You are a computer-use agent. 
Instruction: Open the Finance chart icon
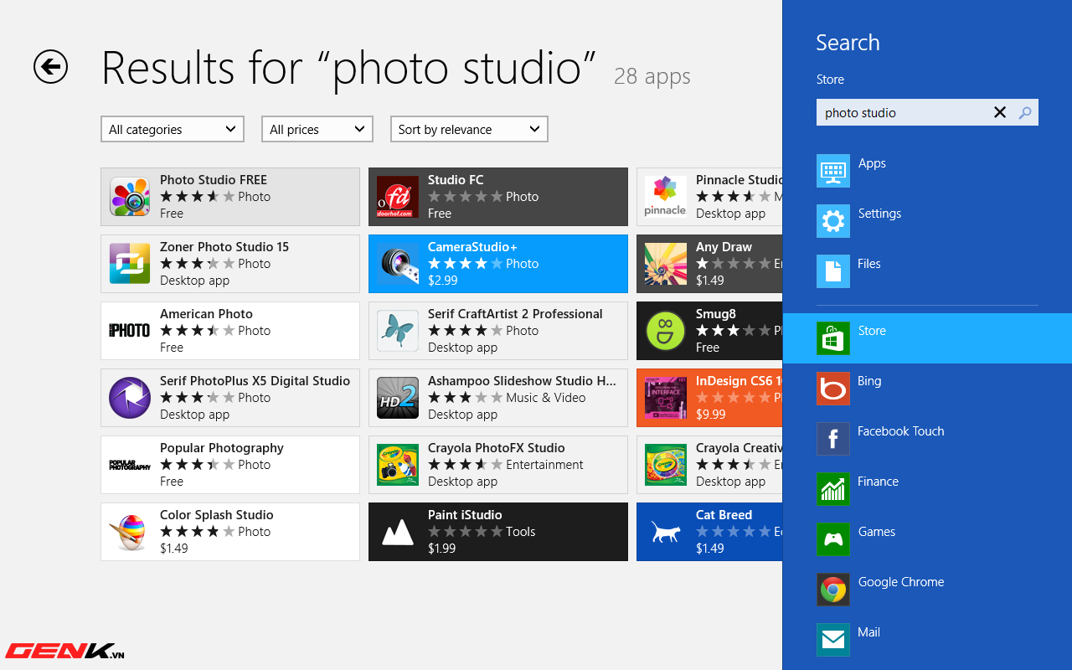833,489
